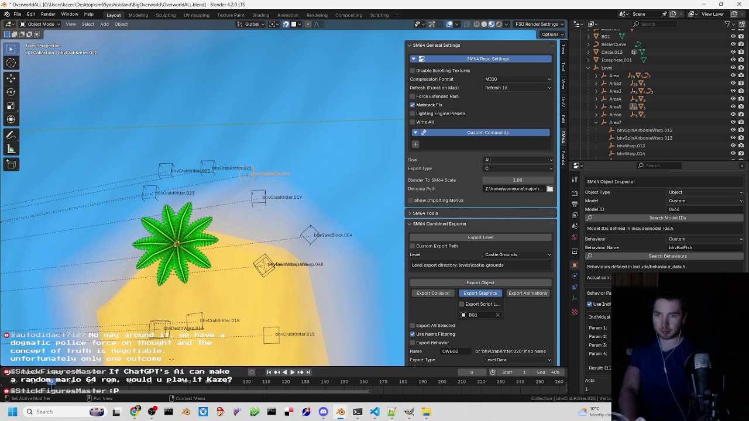This screenshot has width=749, height=421.
Task: Enable Custom Export Path checkbox
Action: point(413,246)
